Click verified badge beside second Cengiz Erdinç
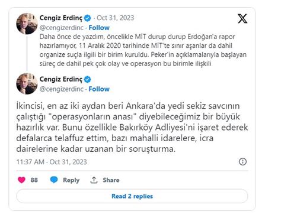Screen dimensions: 281x218 [87, 79]
